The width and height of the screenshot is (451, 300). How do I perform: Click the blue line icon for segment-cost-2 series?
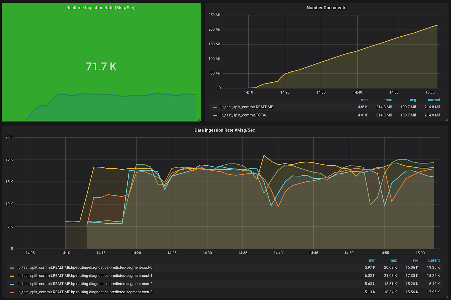12,284
